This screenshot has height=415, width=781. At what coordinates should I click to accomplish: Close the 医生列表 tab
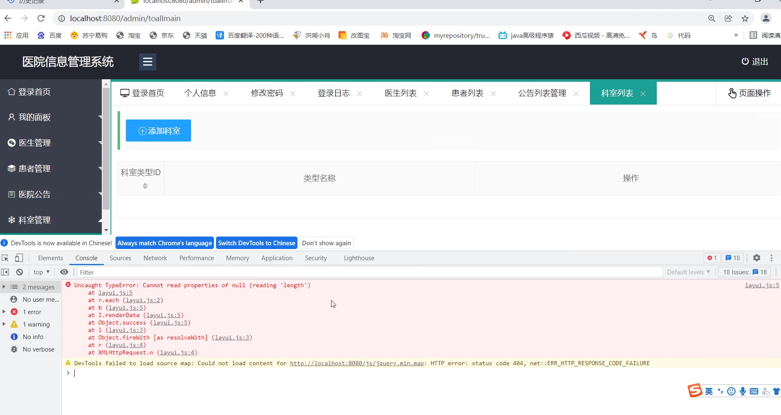pos(426,94)
